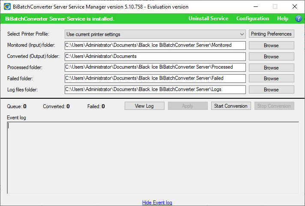
Task: Browse for the Converted (Output) folder
Action: 271,57
